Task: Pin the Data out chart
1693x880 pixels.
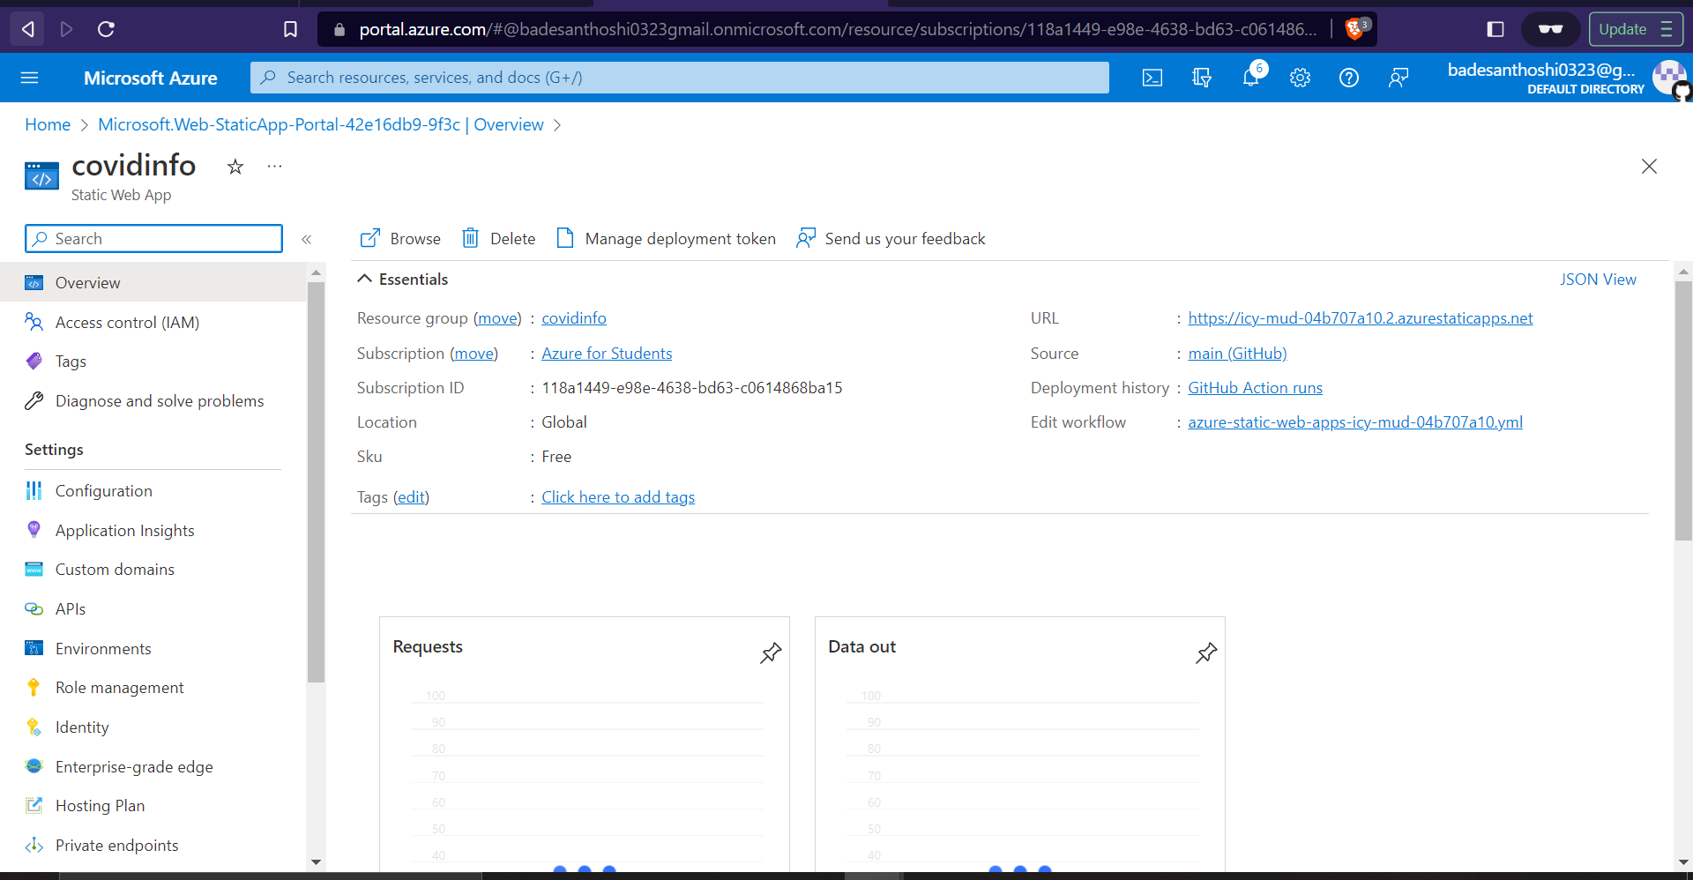Action: pos(1205,653)
